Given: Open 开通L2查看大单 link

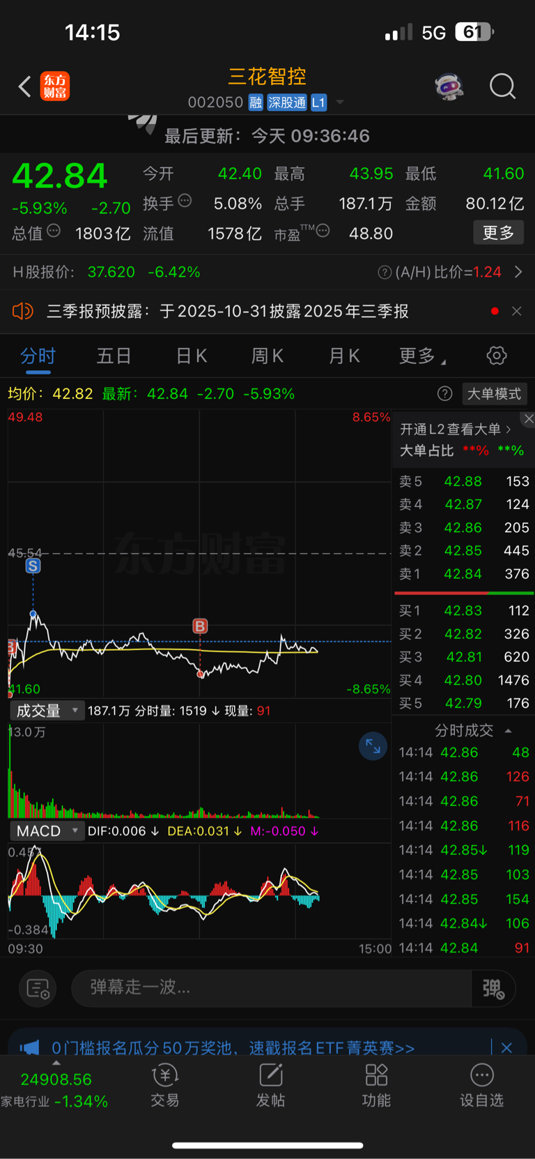Looking at the screenshot, I should pyautogui.click(x=456, y=429).
